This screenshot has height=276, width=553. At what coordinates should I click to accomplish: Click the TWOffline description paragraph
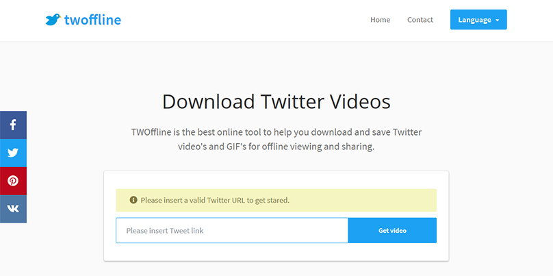coord(276,140)
